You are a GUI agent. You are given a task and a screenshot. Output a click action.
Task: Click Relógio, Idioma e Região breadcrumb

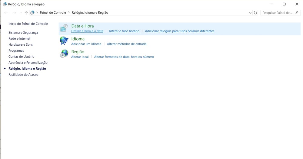(x=90, y=12)
